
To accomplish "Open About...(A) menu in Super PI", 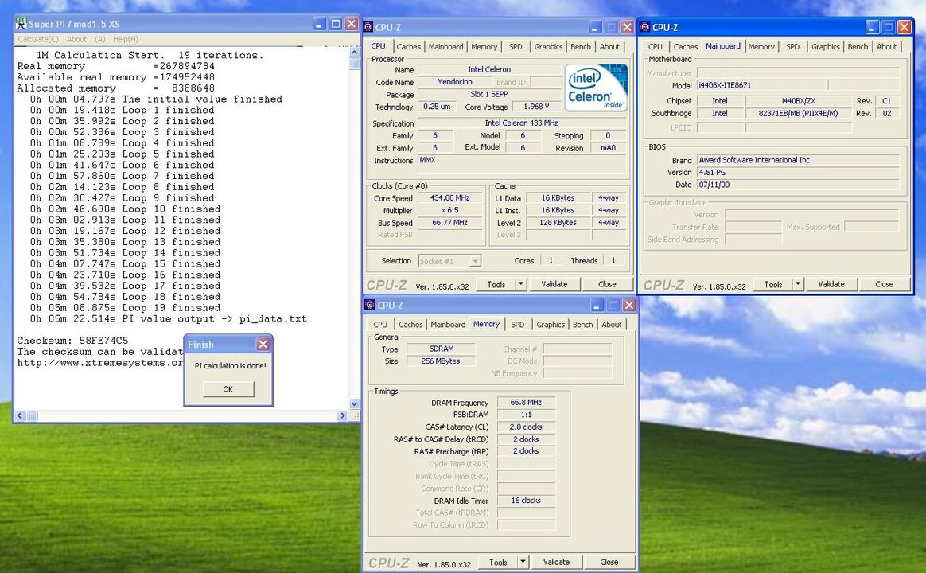I will [86, 39].
